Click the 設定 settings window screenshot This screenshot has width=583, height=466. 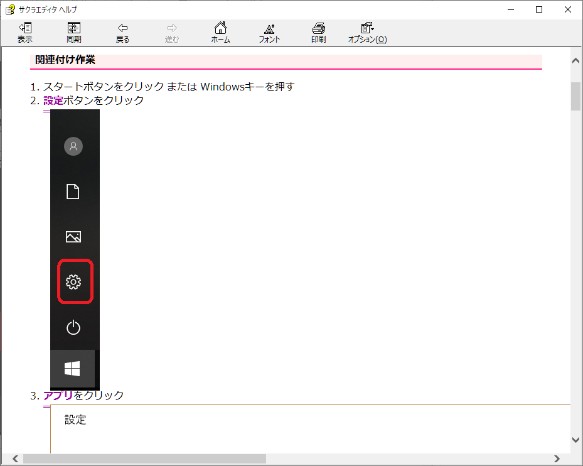310,429
